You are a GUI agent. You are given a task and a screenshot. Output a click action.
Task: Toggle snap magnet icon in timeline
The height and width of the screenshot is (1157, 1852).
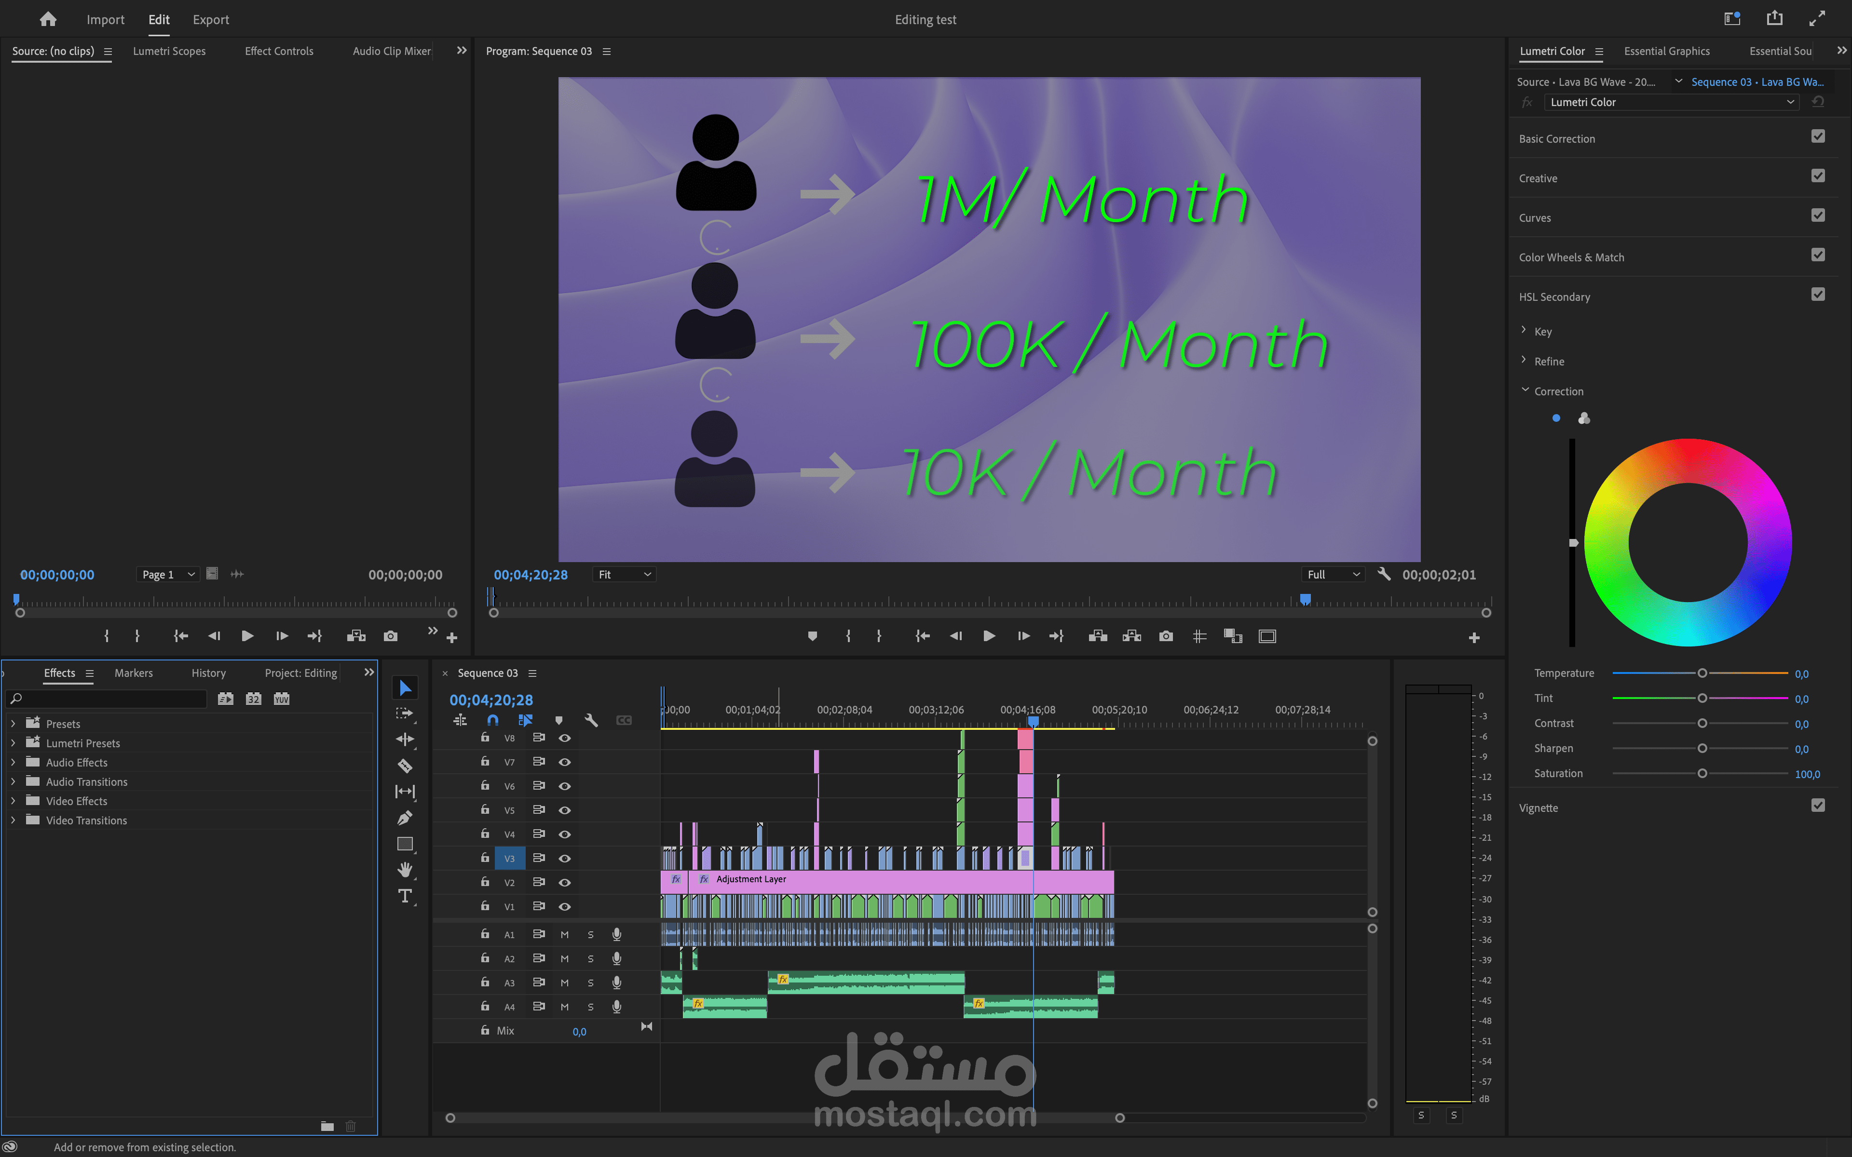pyautogui.click(x=493, y=720)
